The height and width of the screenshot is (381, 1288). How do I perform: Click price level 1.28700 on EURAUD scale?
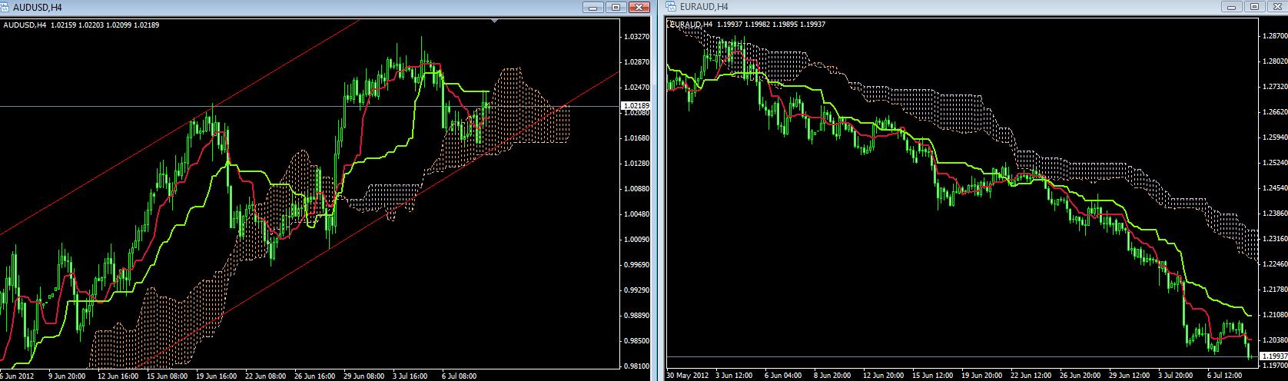tap(1275, 36)
